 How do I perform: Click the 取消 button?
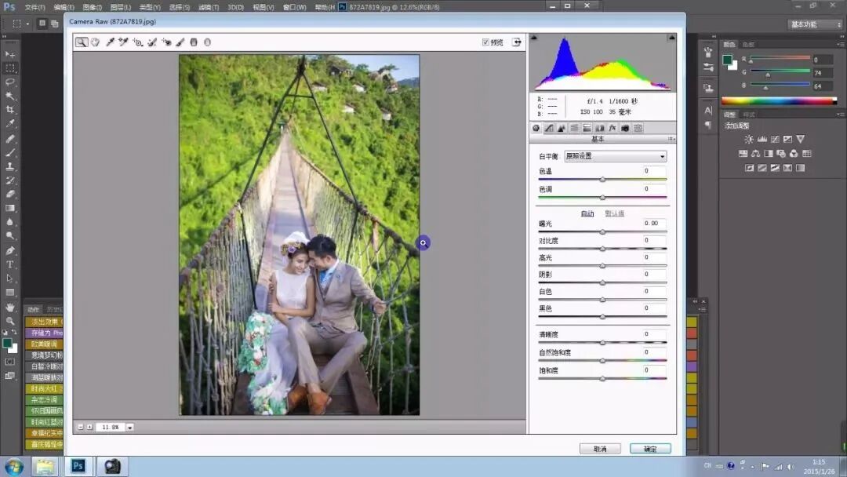click(x=600, y=449)
